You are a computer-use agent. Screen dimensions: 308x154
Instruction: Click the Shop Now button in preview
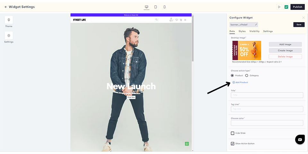click(x=131, y=98)
